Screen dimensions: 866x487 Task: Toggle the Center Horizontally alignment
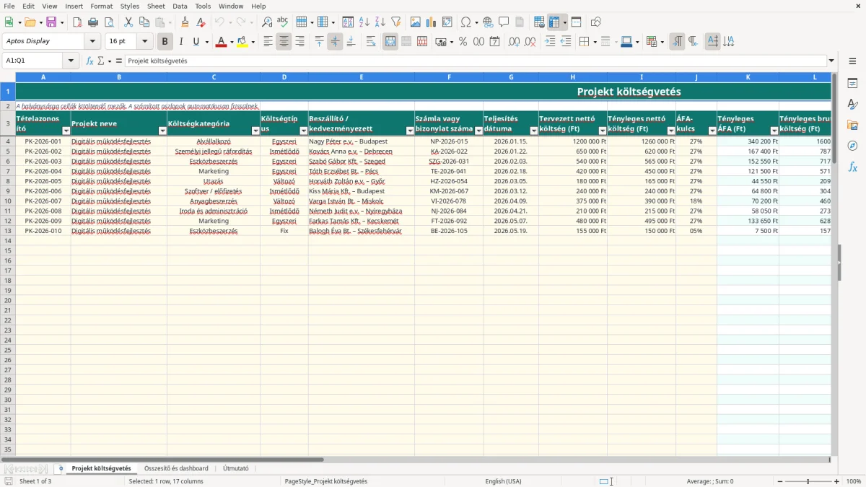284,42
